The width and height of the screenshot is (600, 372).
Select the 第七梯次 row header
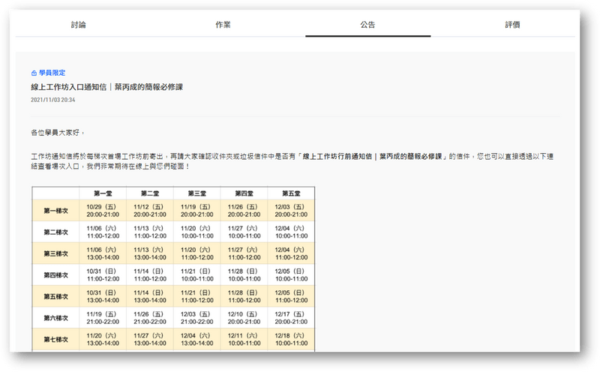click(x=55, y=339)
